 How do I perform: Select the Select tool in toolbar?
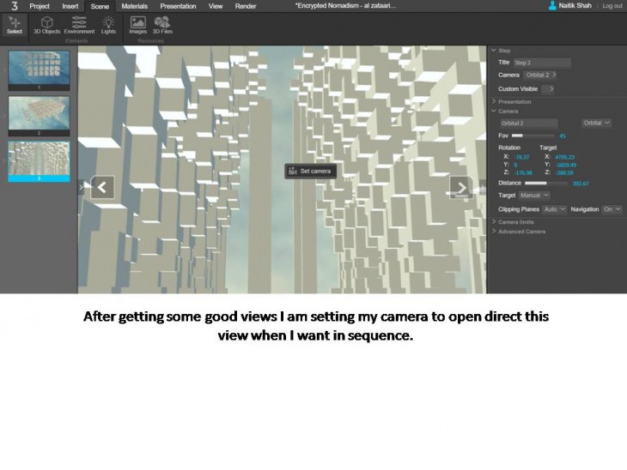coord(15,25)
